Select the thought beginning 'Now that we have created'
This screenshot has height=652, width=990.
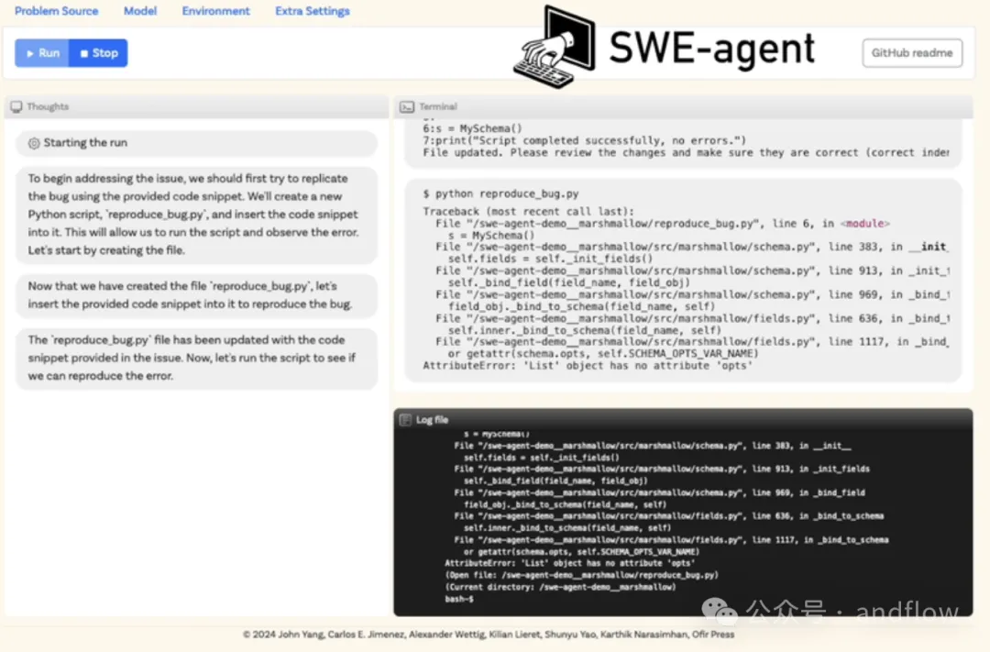click(x=196, y=295)
